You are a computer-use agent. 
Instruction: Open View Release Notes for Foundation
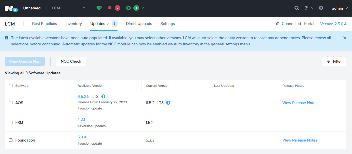pyautogui.click(x=300, y=140)
